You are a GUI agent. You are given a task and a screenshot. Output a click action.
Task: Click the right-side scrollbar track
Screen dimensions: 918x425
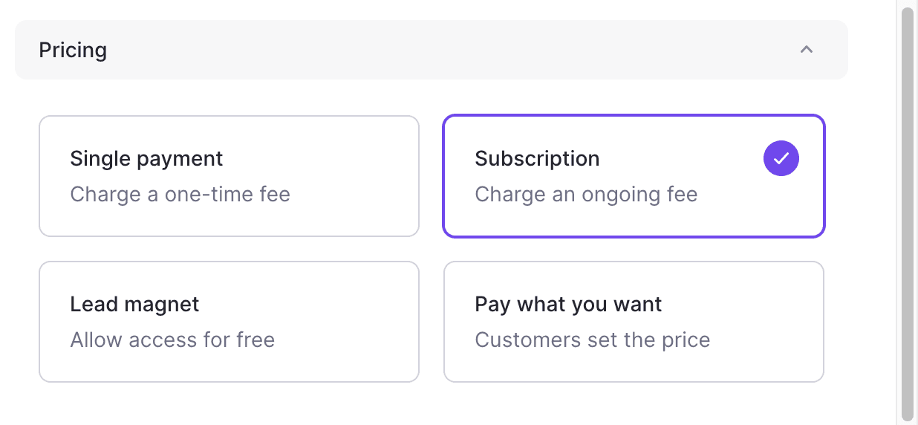[x=908, y=212]
